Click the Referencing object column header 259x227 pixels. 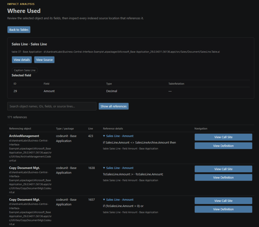20,128
